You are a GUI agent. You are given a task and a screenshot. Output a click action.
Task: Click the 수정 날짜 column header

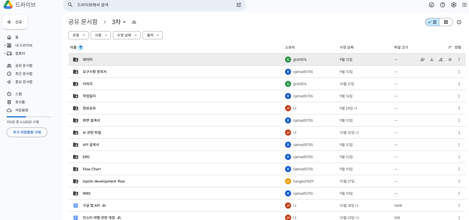pos(346,47)
